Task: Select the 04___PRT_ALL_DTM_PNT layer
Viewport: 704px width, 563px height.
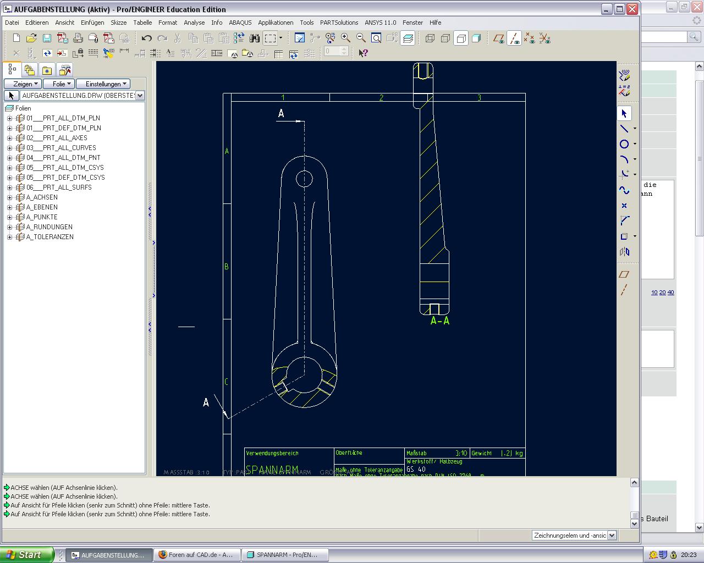Action: click(x=63, y=158)
